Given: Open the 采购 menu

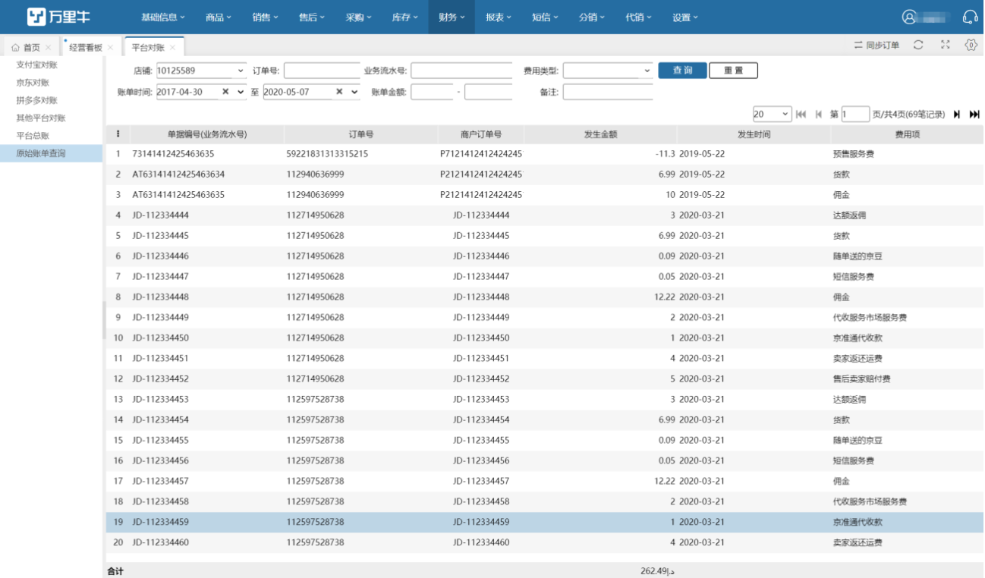Looking at the screenshot, I should [x=359, y=17].
